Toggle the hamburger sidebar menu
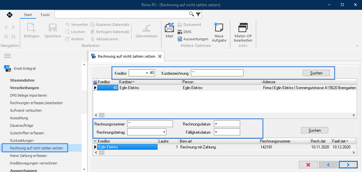Viewport: 362px width, 172px height. 8,56
